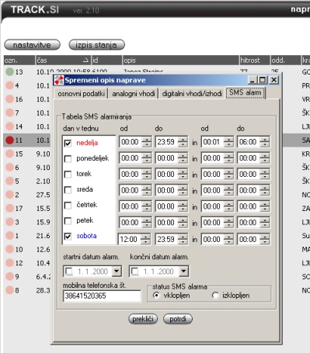Click the status dot for device 3
This screenshot has width=310, height=353.
click(x=9, y=222)
